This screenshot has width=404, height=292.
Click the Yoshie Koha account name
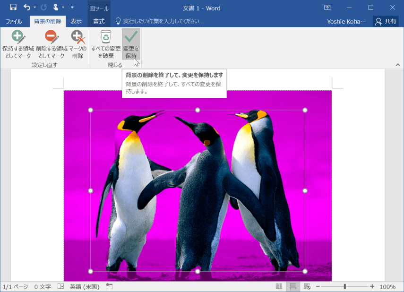click(346, 21)
